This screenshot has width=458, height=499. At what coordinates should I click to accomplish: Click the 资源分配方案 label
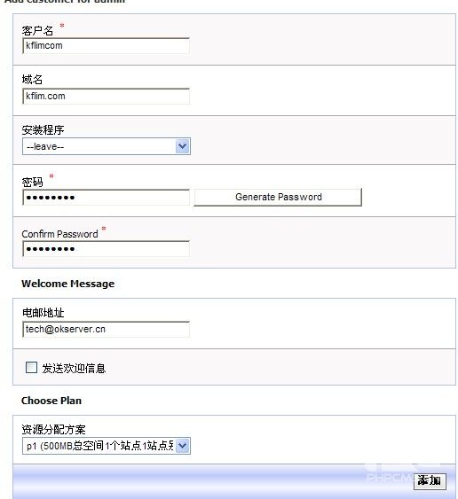53,430
